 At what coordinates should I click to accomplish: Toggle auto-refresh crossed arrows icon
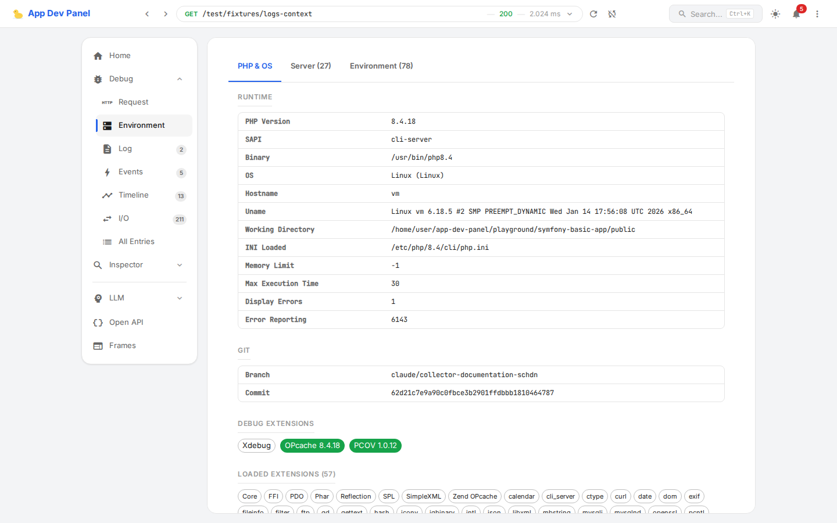(x=612, y=14)
